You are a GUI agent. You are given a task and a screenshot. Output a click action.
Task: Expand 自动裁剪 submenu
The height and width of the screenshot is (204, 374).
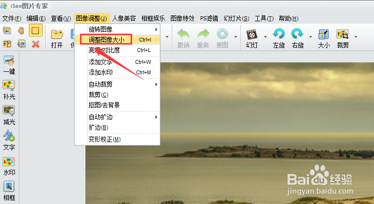click(x=117, y=84)
